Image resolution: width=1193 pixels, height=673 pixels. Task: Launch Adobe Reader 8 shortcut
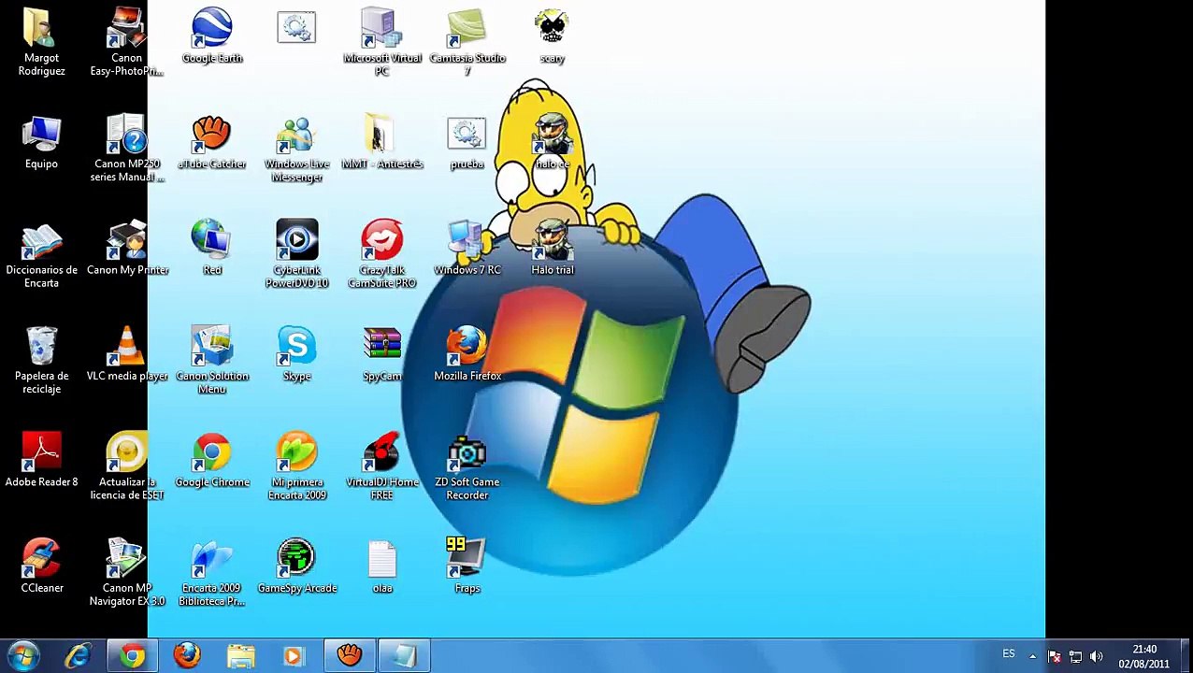(41, 459)
